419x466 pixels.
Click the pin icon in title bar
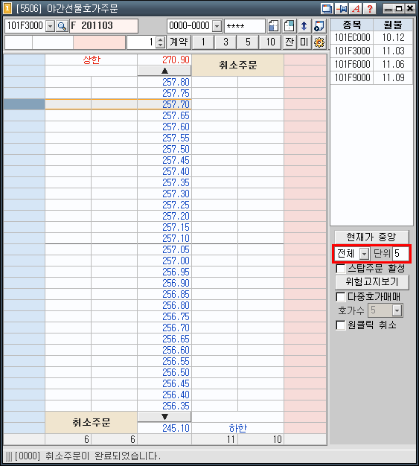(342, 9)
